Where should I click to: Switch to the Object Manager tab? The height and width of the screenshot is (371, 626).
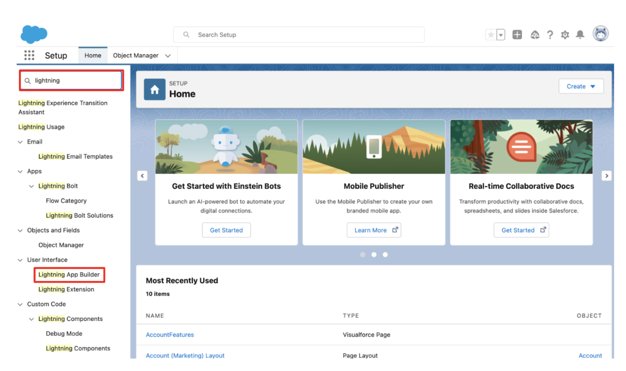tap(136, 55)
